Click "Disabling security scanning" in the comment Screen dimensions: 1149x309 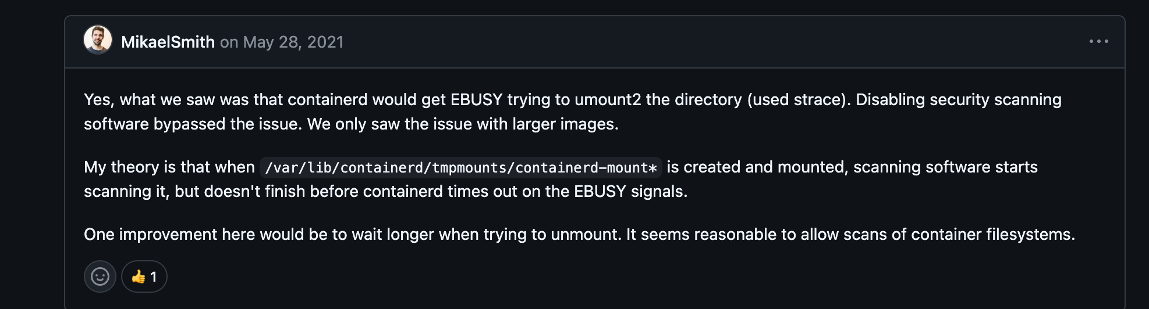(958, 100)
